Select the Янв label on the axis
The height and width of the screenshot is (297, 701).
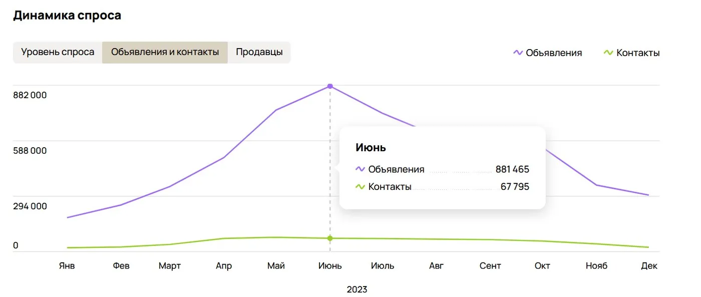[67, 265]
